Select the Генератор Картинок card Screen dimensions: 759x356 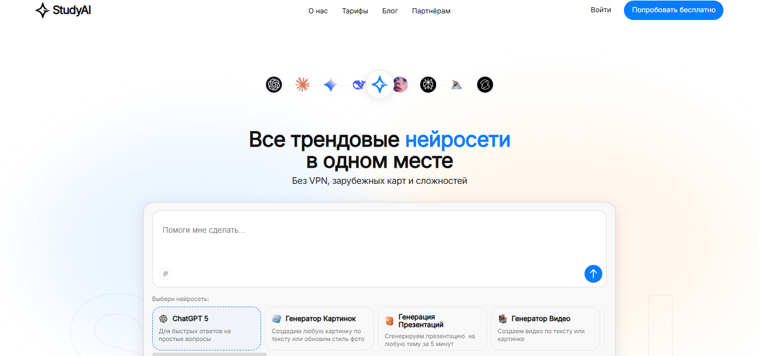[x=319, y=328]
